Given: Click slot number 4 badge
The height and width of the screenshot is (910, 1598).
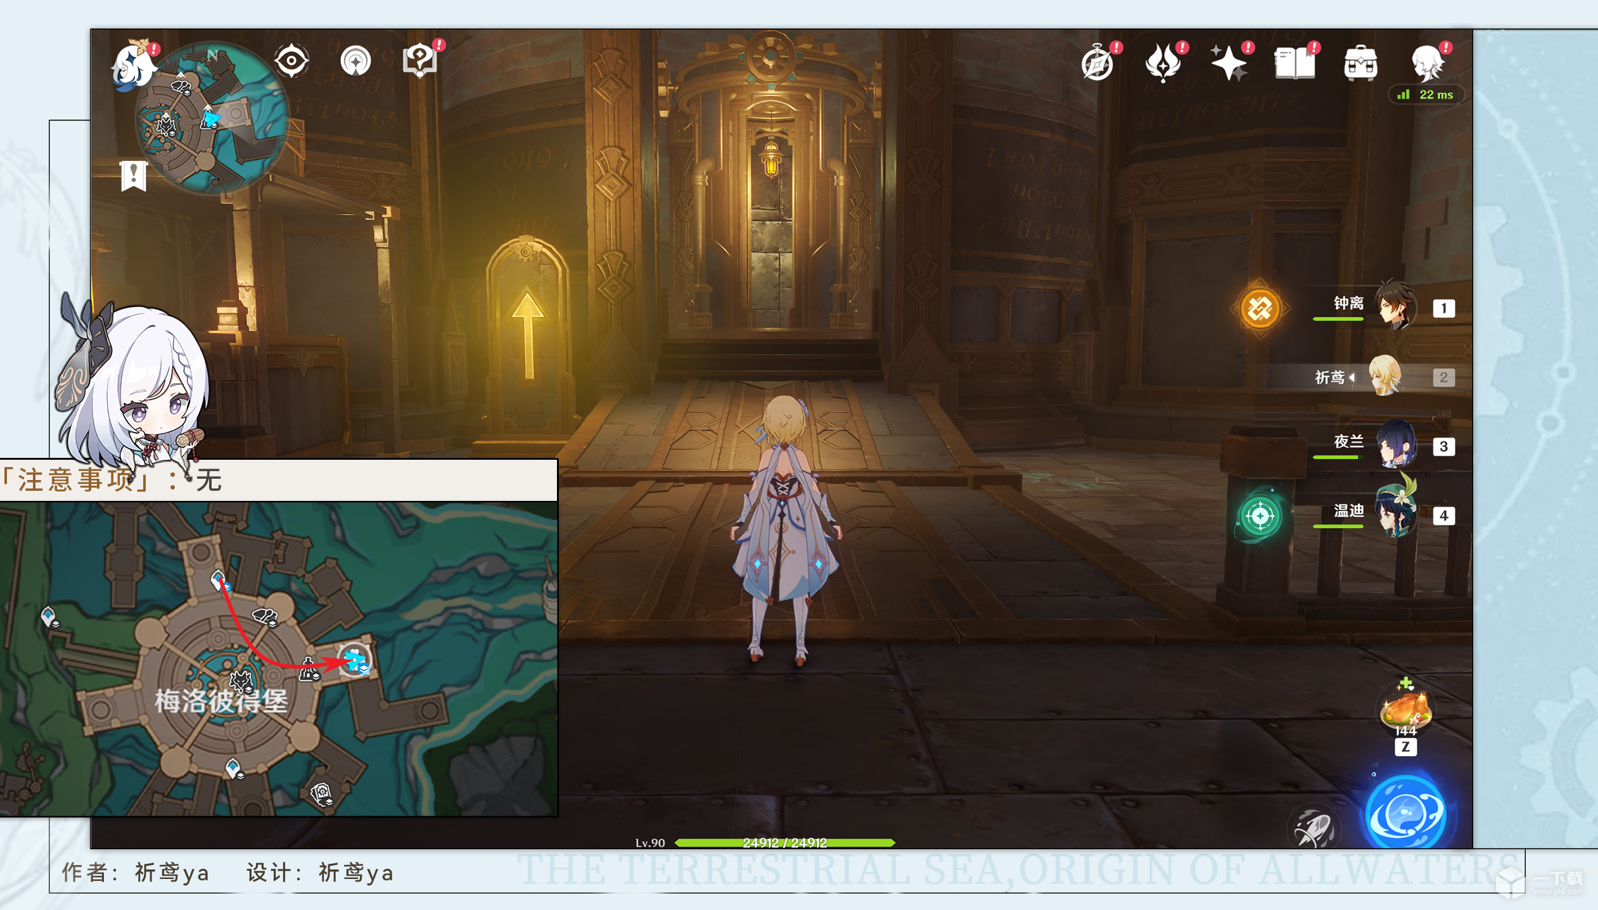Looking at the screenshot, I should [x=1443, y=515].
